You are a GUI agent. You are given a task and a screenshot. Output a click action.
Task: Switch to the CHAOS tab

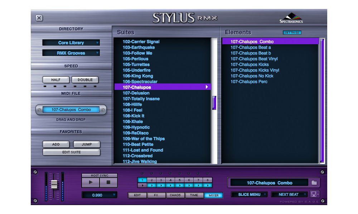(175, 195)
